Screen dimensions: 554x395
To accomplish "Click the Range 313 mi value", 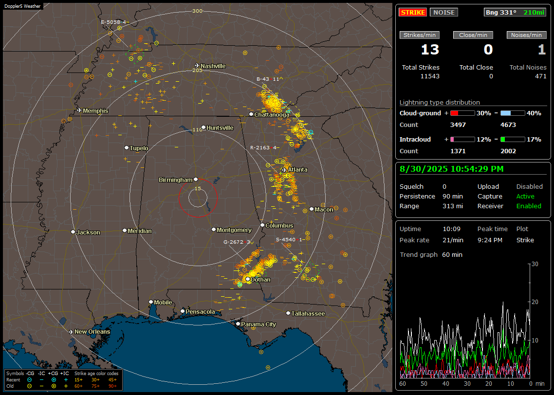I will (453, 206).
